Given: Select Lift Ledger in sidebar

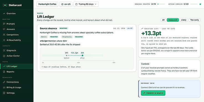Looking at the screenshot, I should (x=17, y=66).
